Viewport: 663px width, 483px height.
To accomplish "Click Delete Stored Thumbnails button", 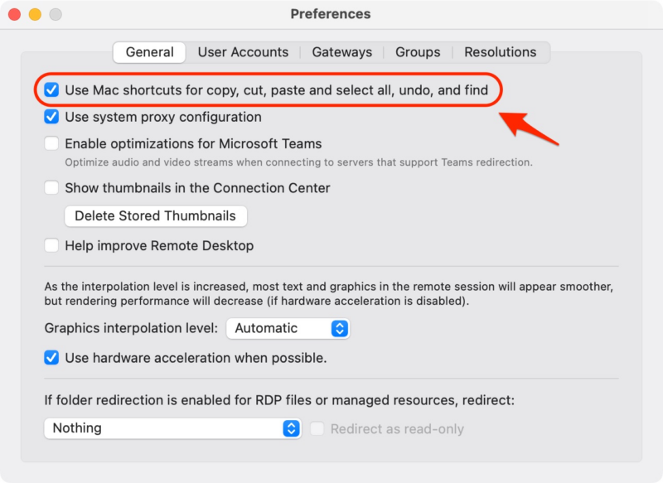I will pos(156,216).
